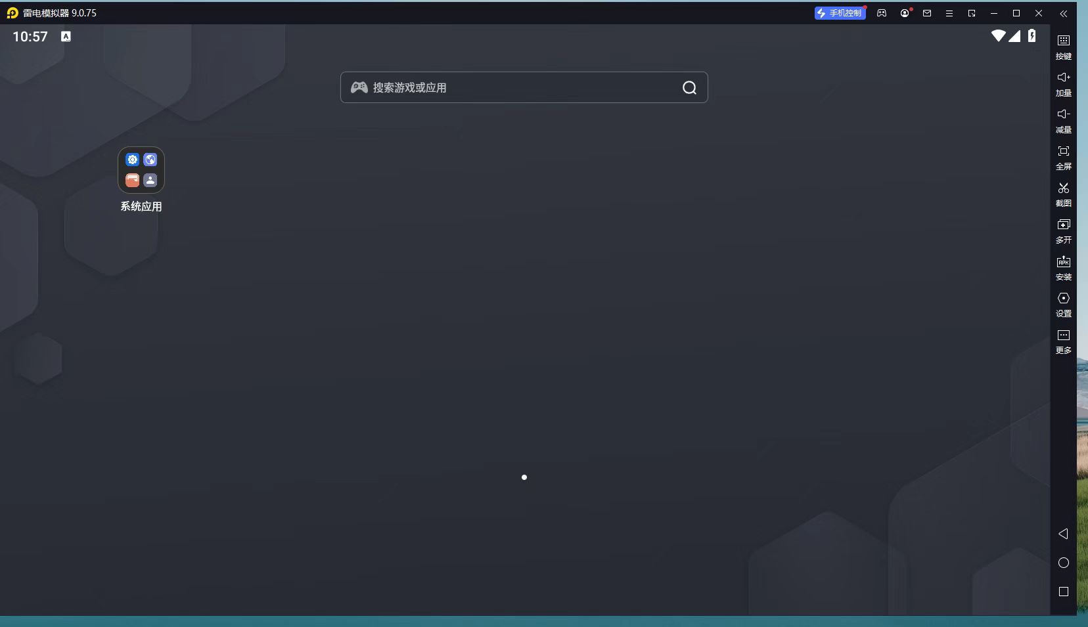Click the window resize shrink icon

[972, 13]
